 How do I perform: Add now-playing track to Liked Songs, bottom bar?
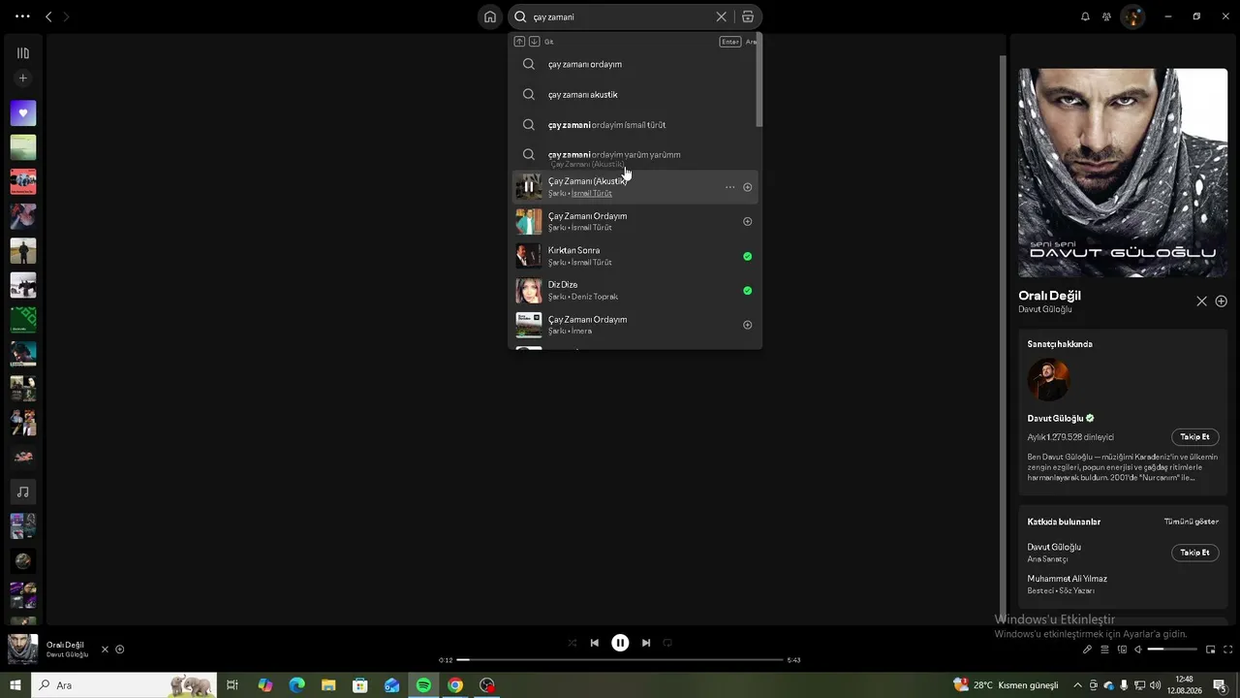pos(120,650)
